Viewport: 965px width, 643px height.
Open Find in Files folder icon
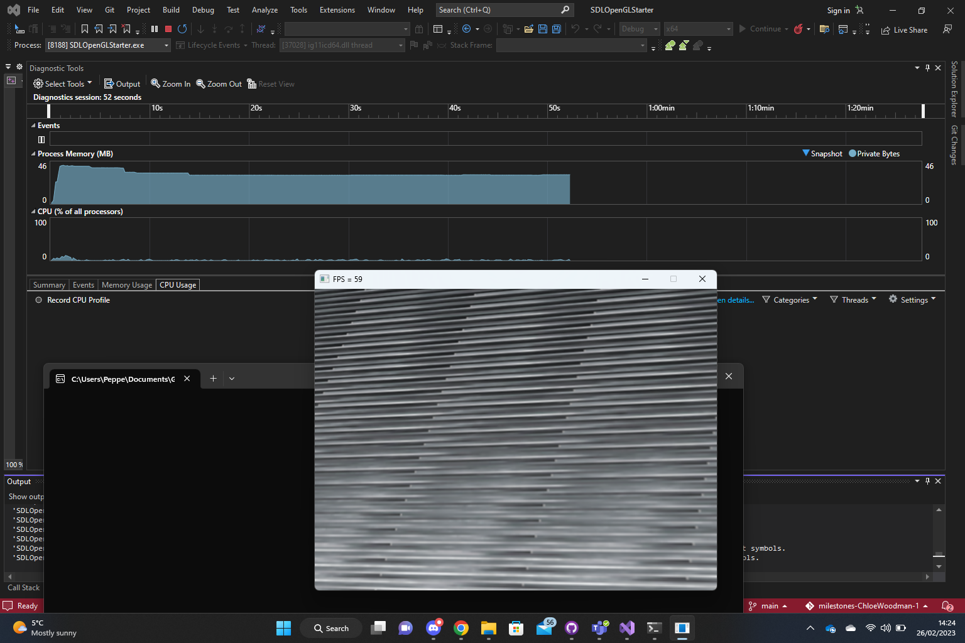[x=824, y=29]
